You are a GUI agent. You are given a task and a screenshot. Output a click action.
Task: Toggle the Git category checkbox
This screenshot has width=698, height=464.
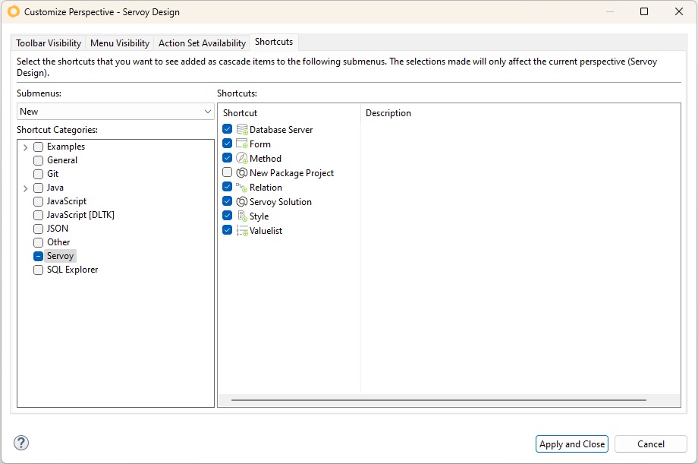[x=38, y=174]
